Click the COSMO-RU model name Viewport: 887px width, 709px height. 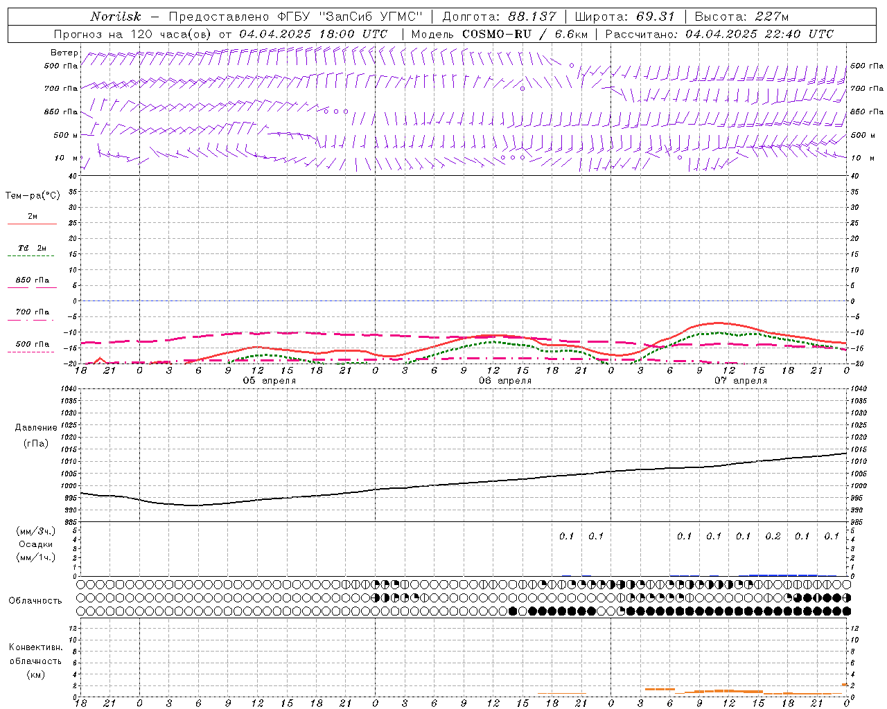click(496, 34)
